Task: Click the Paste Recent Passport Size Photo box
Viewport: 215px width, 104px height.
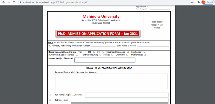Action: tap(157, 26)
